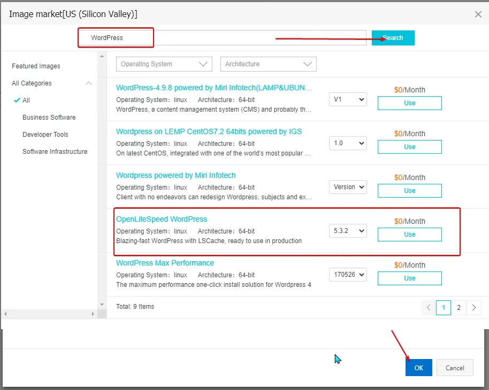Click the Search button
The width and height of the screenshot is (489, 390).
coord(393,38)
